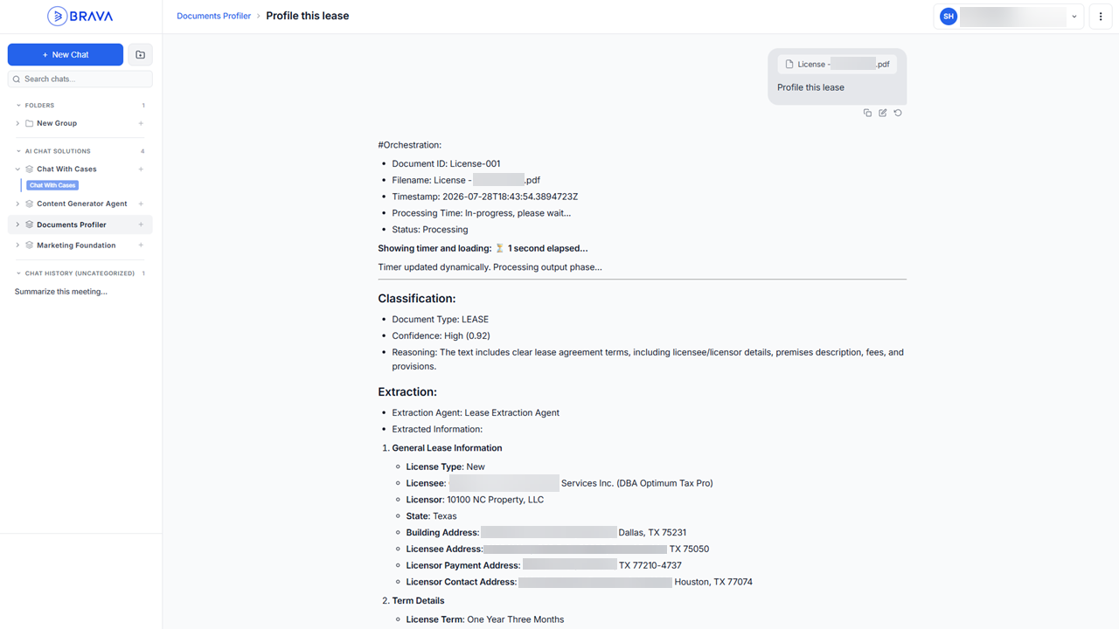Screen dimensions: 1119x629
Task: Copy the 'Profile this lease' message
Action: click(867, 113)
